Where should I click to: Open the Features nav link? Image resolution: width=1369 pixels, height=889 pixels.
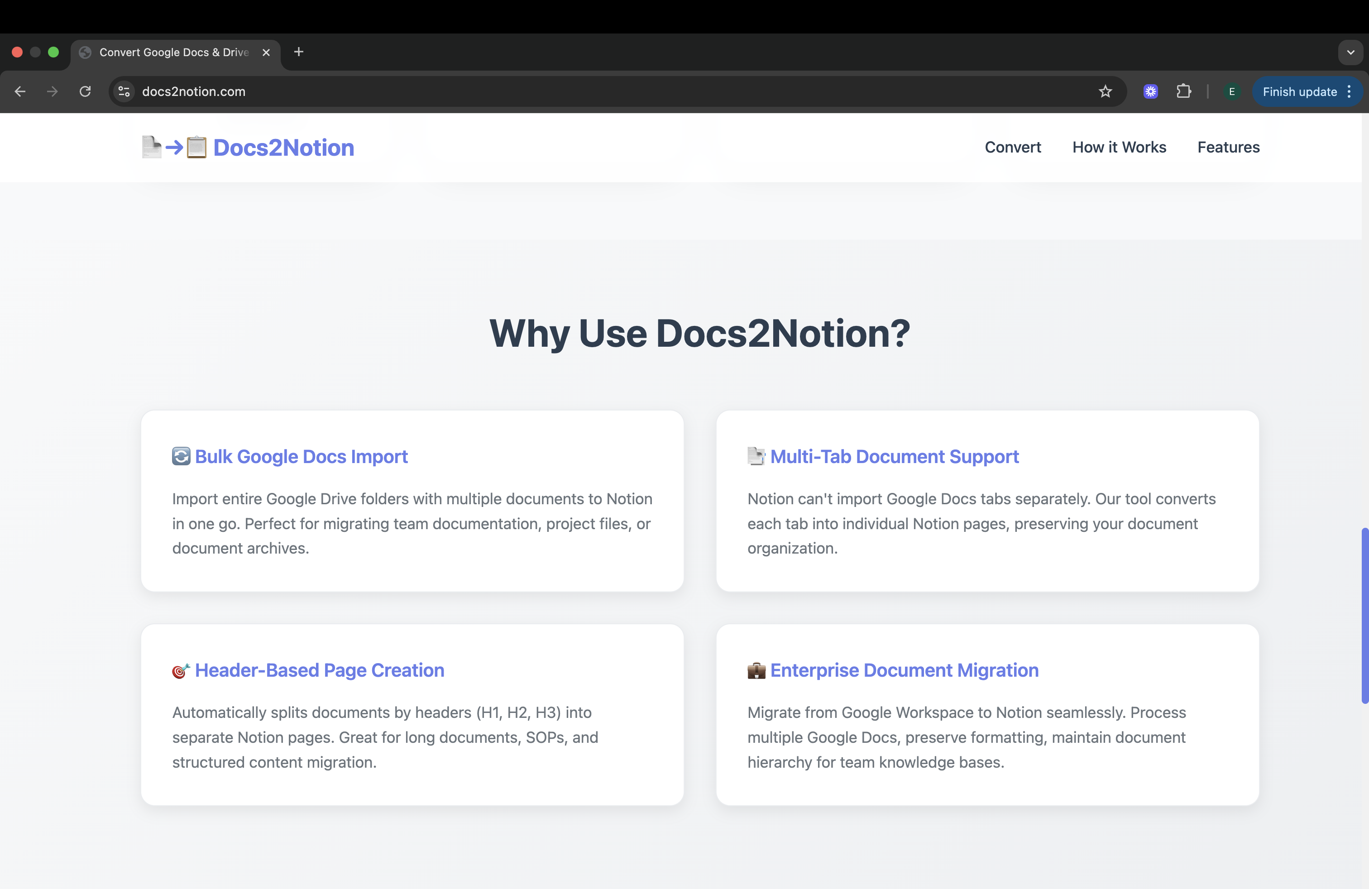pyautogui.click(x=1228, y=147)
